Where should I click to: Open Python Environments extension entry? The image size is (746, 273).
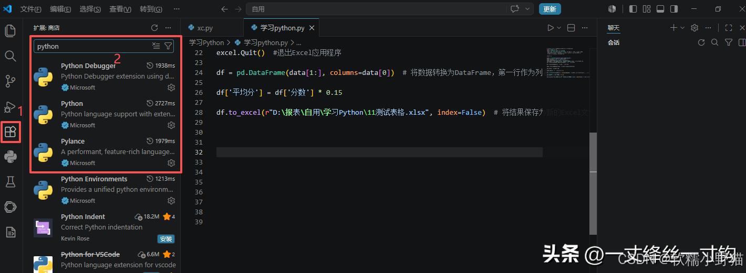coord(103,190)
